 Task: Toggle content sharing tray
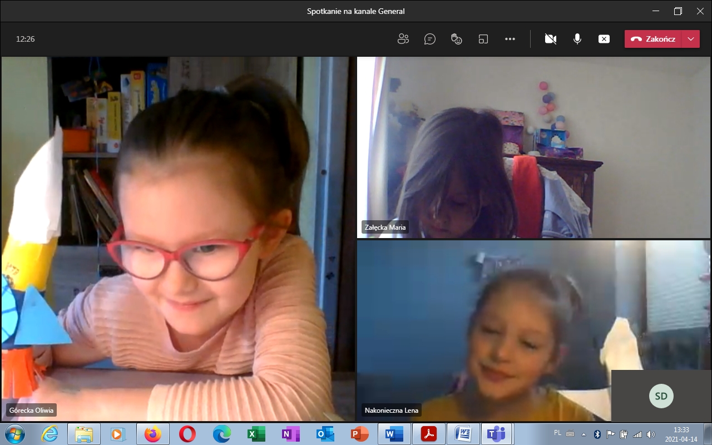604,39
